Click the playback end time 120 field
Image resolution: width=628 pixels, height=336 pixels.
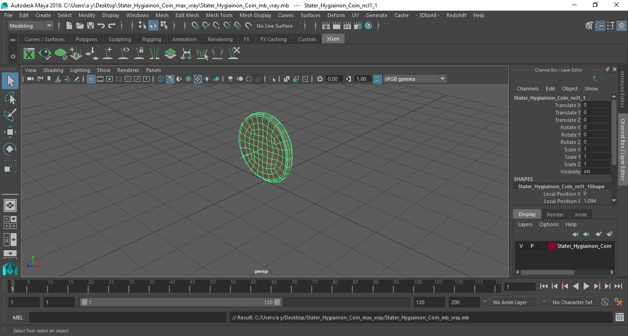(x=429, y=302)
